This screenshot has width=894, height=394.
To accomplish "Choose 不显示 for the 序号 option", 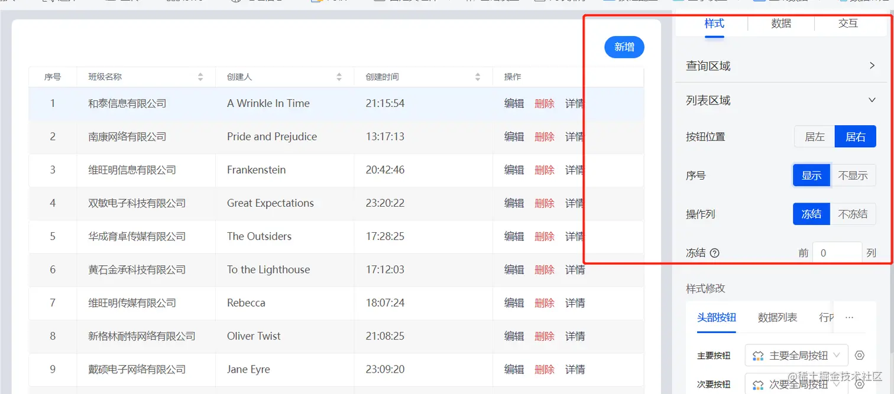I will pos(853,175).
